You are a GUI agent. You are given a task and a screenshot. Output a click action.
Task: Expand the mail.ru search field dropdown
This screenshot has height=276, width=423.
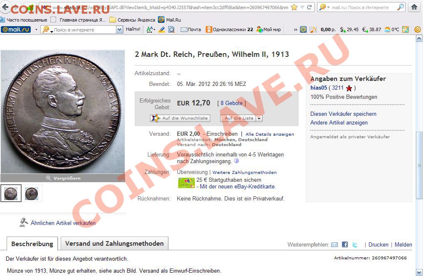[x=119, y=29]
